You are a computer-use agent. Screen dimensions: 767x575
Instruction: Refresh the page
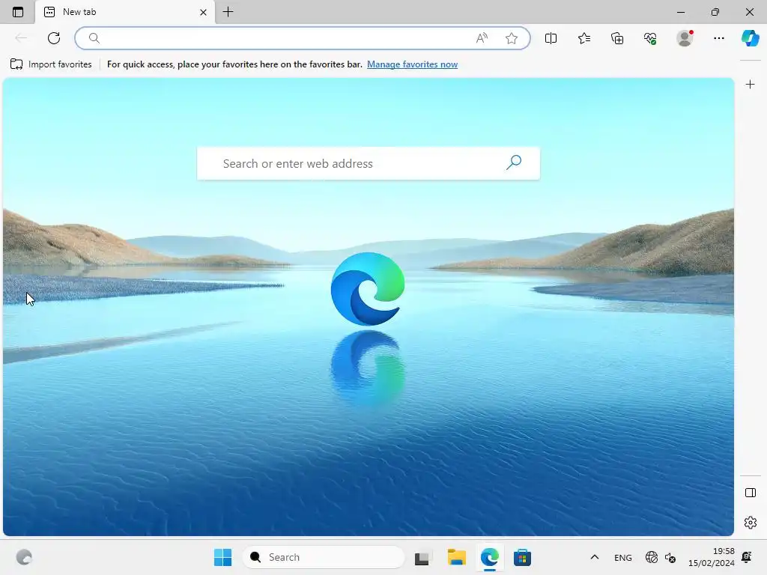(x=54, y=38)
